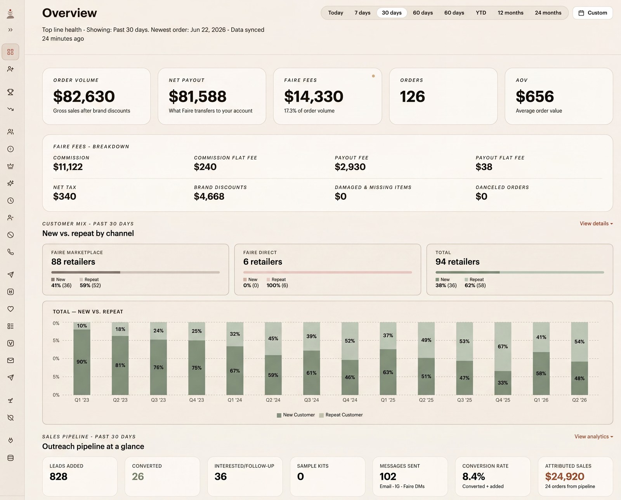Click the Faire Marketplace new/repeat progress bar

click(x=135, y=272)
